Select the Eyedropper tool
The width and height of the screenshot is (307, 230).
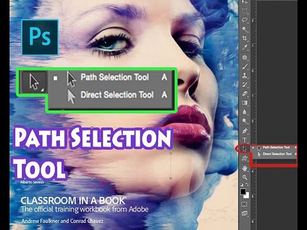[x=245, y=47]
